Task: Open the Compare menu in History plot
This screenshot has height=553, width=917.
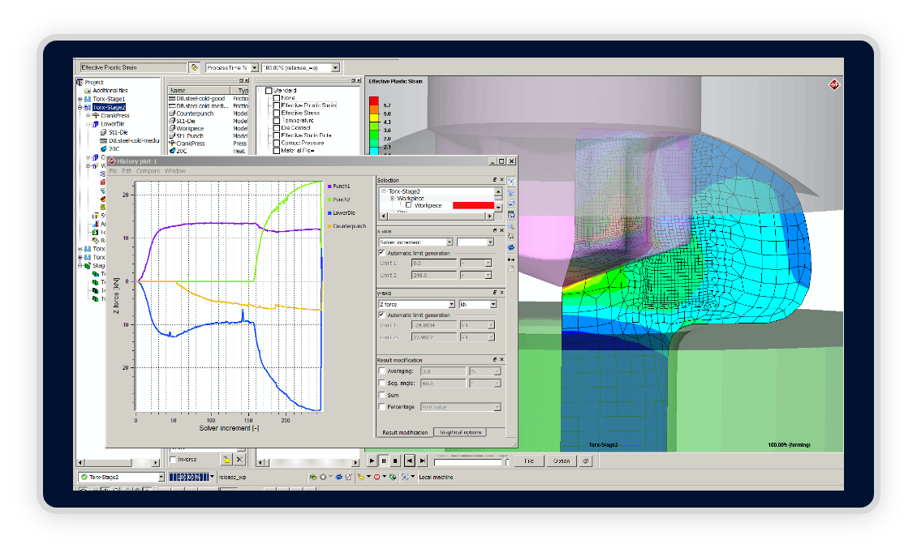Action: pyautogui.click(x=148, y=171)
